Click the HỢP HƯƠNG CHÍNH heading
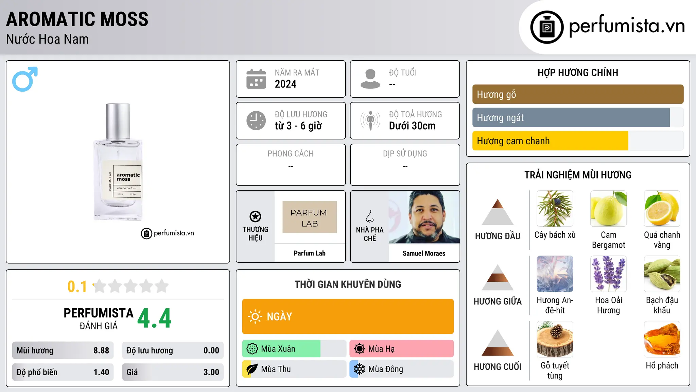Image resolution: width=696 pixels, height=392 pixels. pyautogui.click(x=578, y=72)
